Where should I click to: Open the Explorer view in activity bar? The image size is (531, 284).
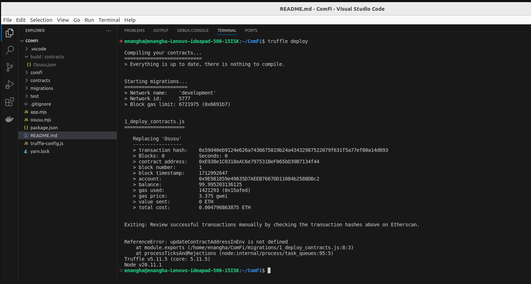pos(9,33)
